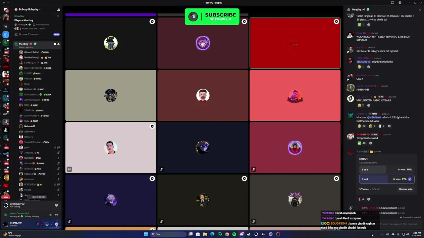Disconnect from voice with hang-up icon
The height and width of the screenshot is (238, 424).
(x=56, y=215)
